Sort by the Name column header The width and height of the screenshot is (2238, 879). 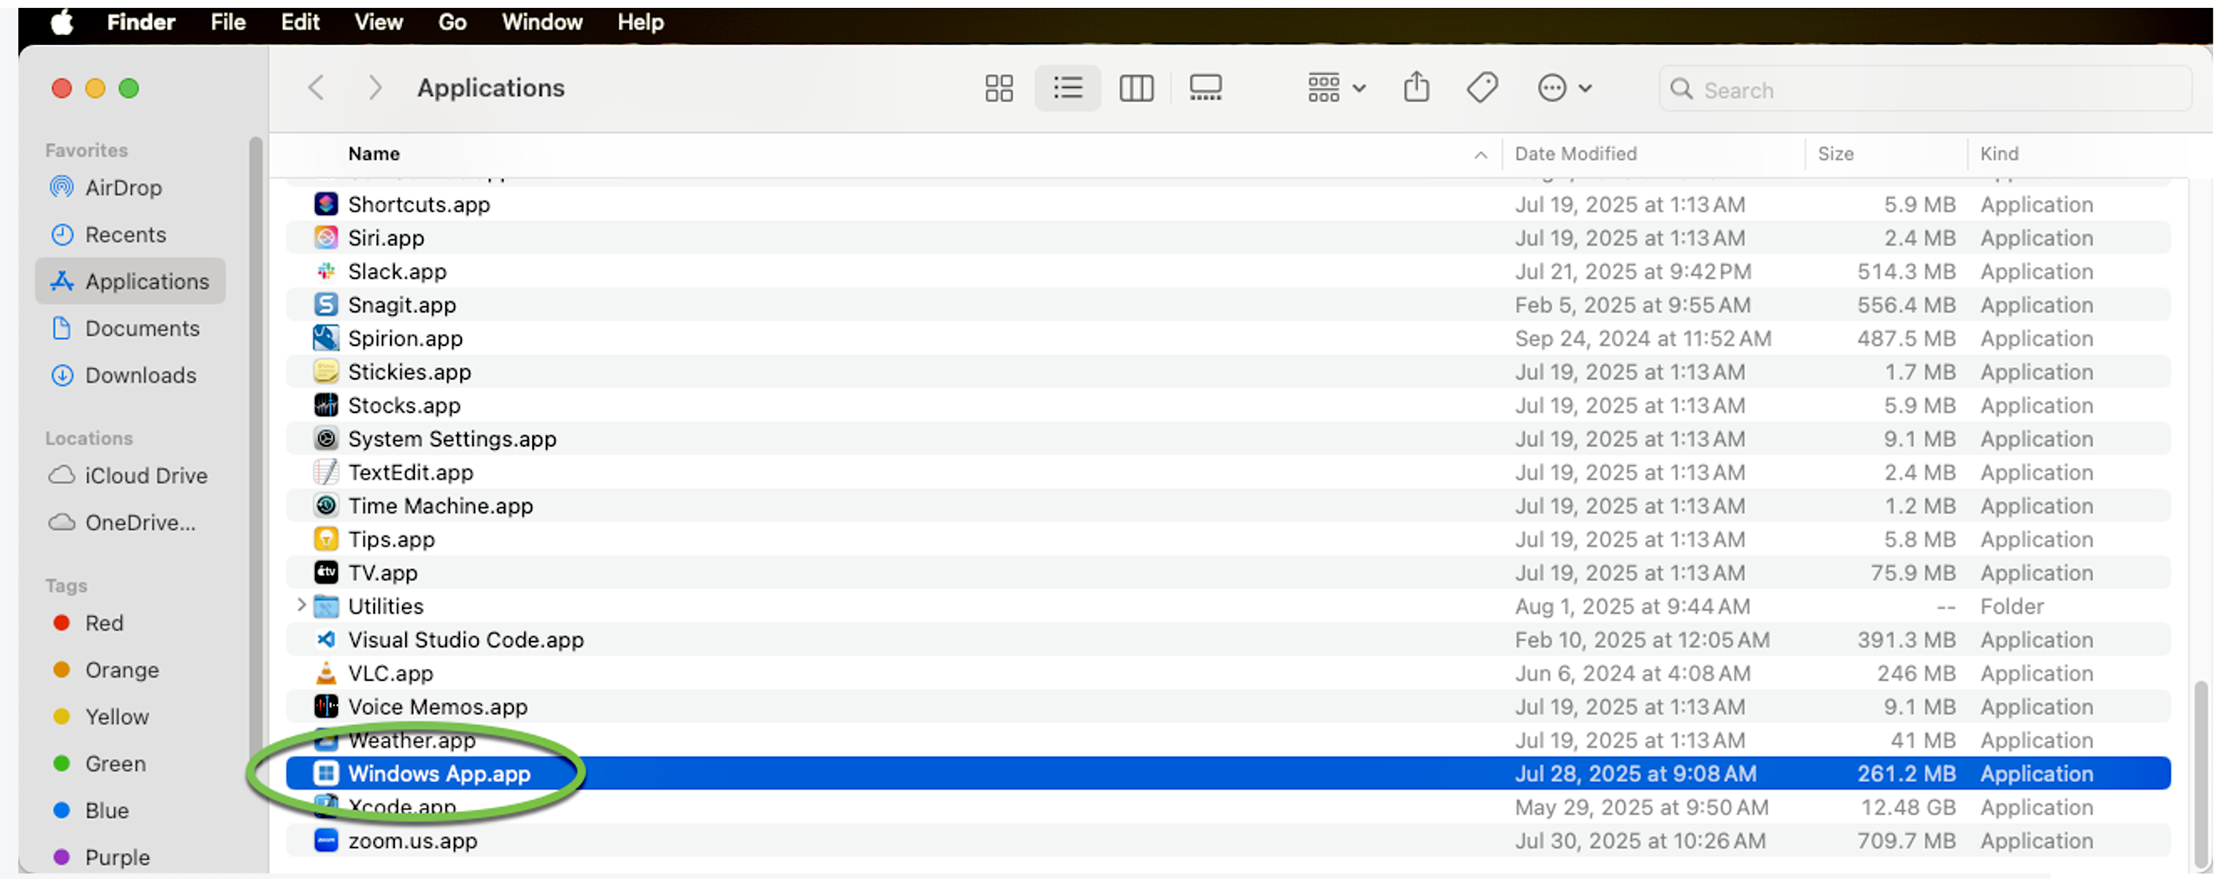373,153
